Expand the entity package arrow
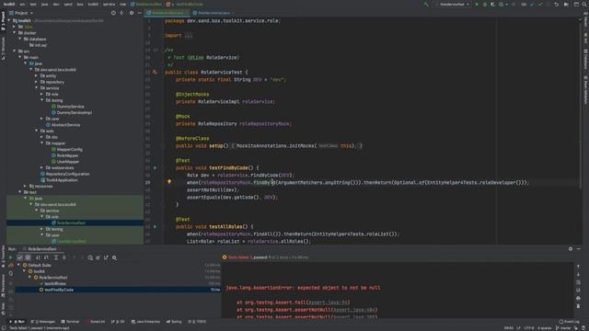Screen dimensions: 589x331 click(37, 75)
